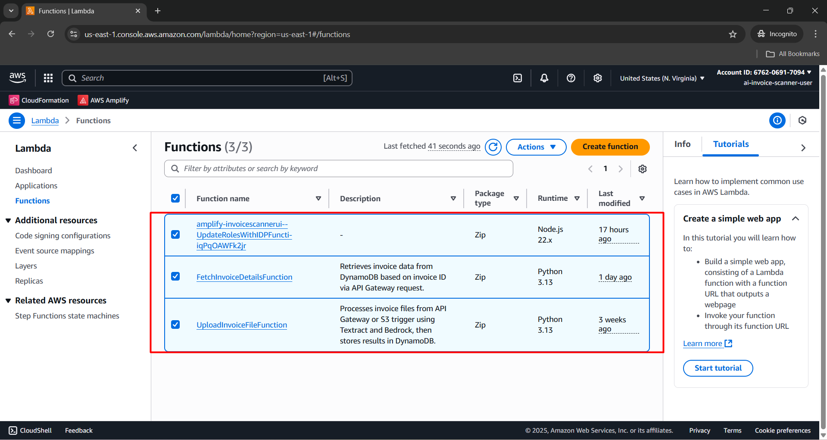Open the AWS services grid menu
The image size is (827, 440).
pyautogui.click(x=48, y=78)
